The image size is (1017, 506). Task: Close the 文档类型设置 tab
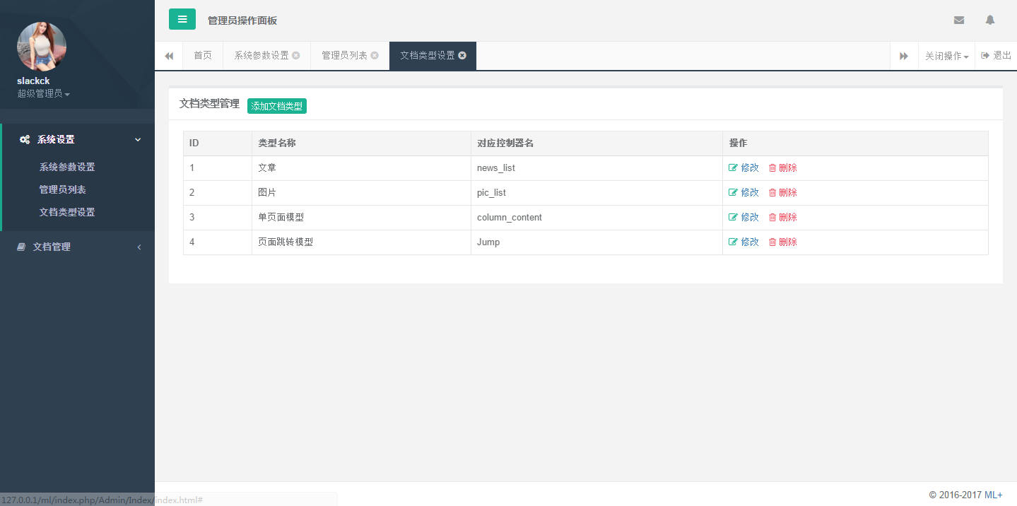[x=462, y=56]
